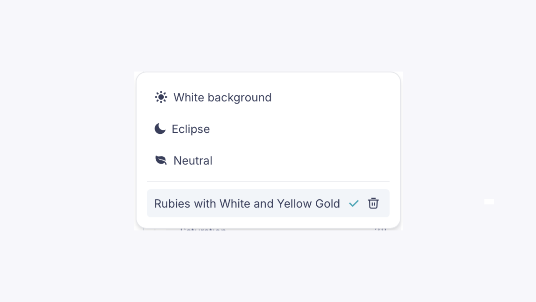Click blank space right of Neutral entry
The width and height of the screenshot is (536, 302).
(x=301, y=161)
